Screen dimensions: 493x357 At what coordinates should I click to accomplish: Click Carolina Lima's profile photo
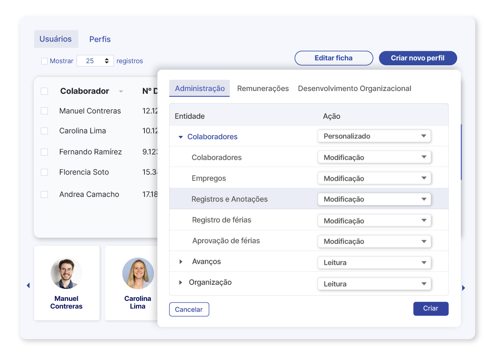[x=138, y=273]
